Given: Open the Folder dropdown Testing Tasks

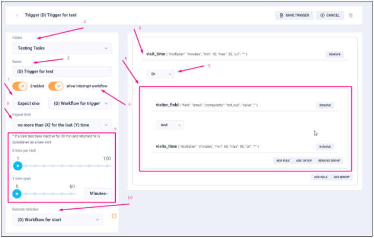Looking at the screenshot, I should pos(62,48).
